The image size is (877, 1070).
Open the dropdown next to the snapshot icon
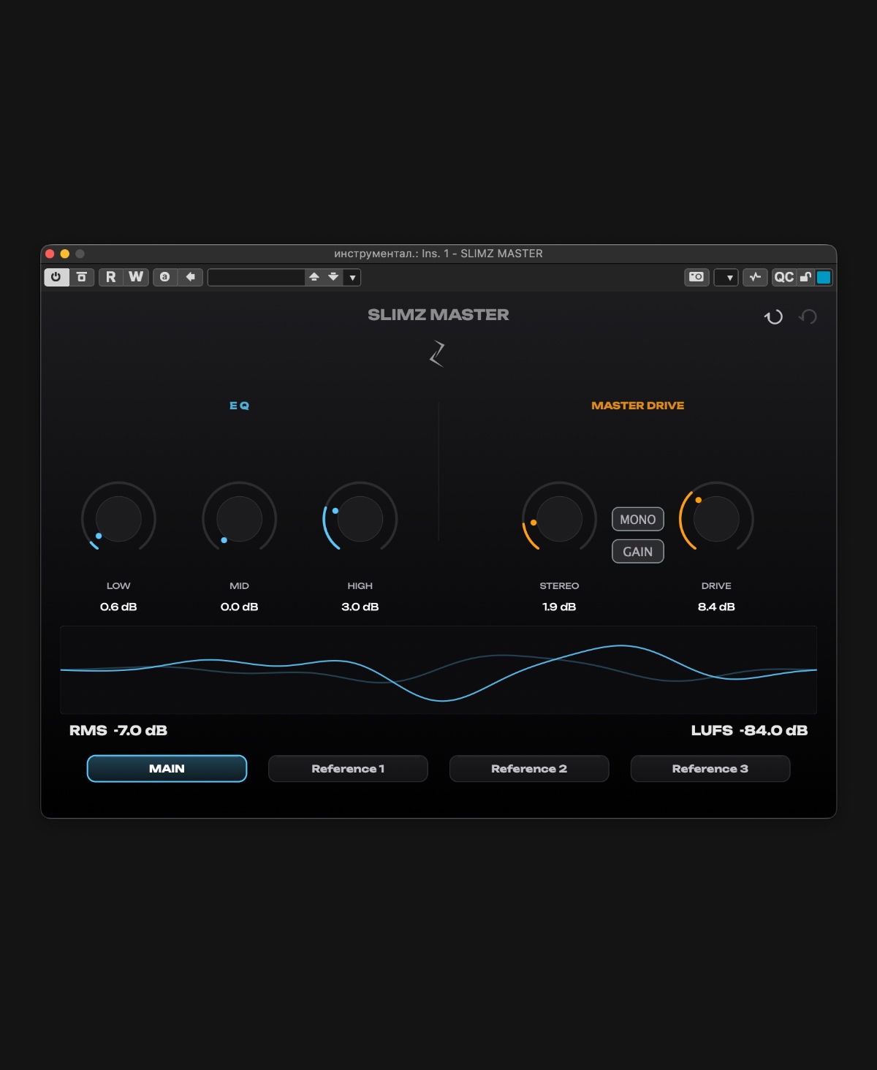tap(726, 277)
